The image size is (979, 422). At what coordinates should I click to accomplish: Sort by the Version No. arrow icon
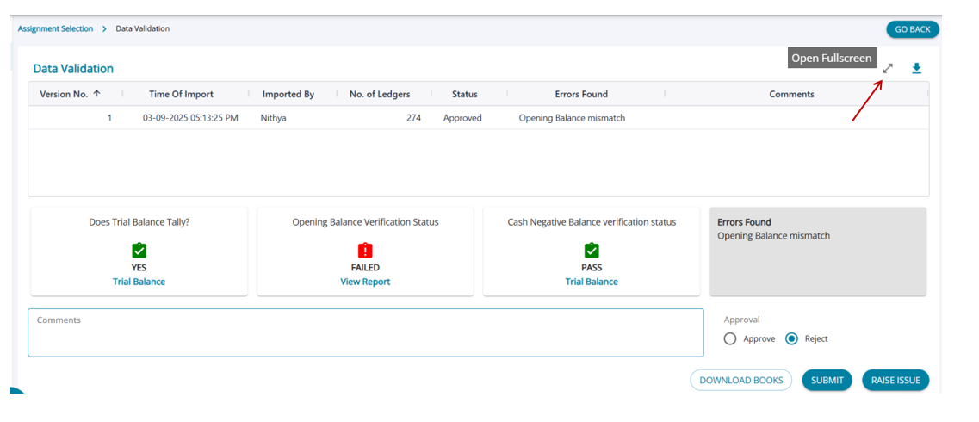(96, 94)
